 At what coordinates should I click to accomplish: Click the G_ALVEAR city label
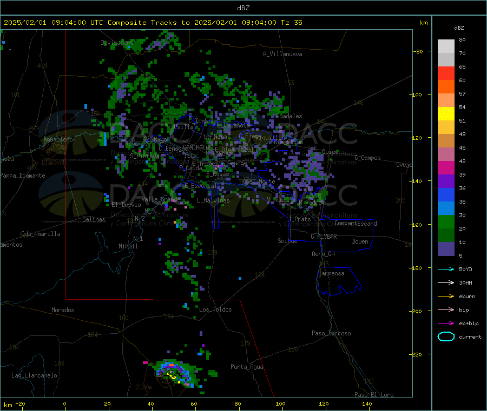click(x=324, y=237)
